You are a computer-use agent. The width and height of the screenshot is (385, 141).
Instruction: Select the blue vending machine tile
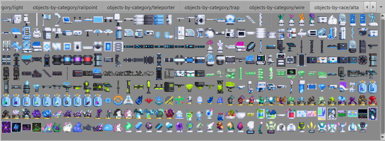27,33
